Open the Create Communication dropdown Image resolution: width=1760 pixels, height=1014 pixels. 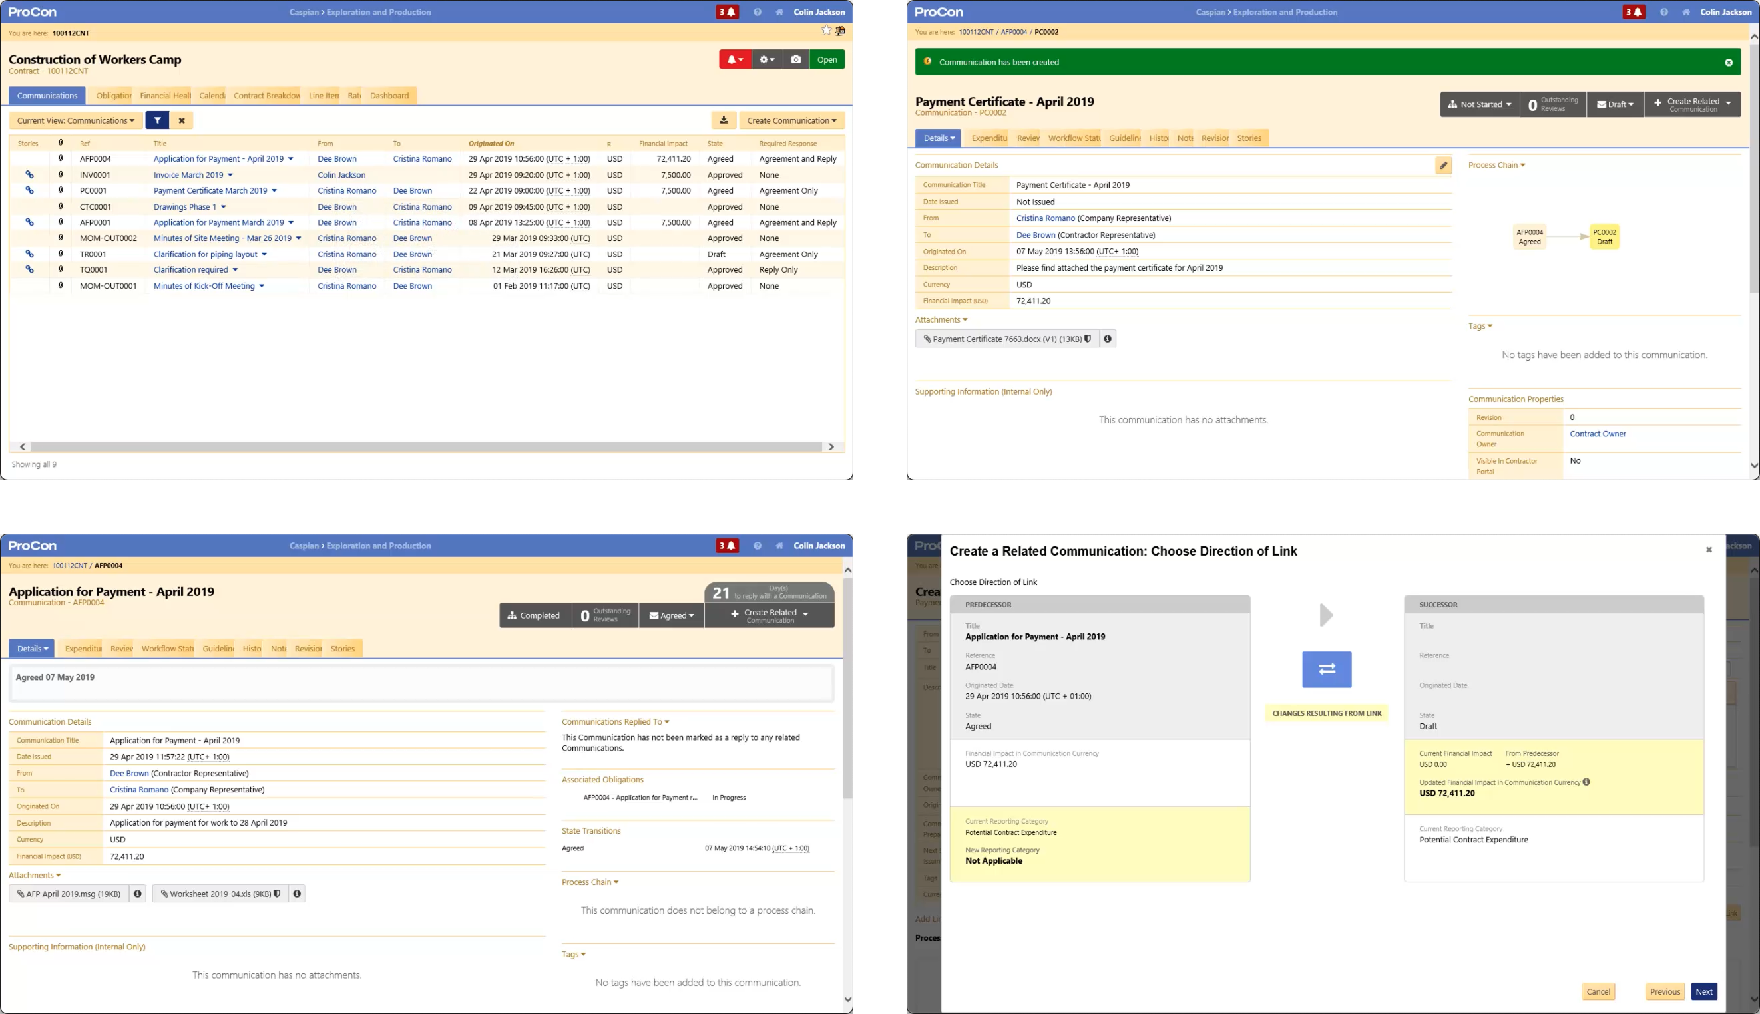791,120
